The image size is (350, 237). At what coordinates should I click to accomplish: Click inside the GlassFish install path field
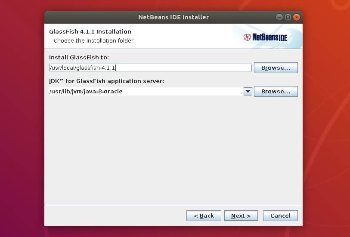click(150, 68)
